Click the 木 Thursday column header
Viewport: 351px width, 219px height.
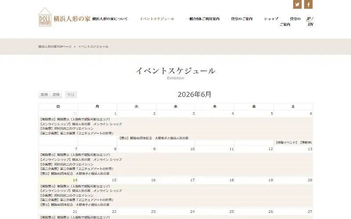point(215,106)
